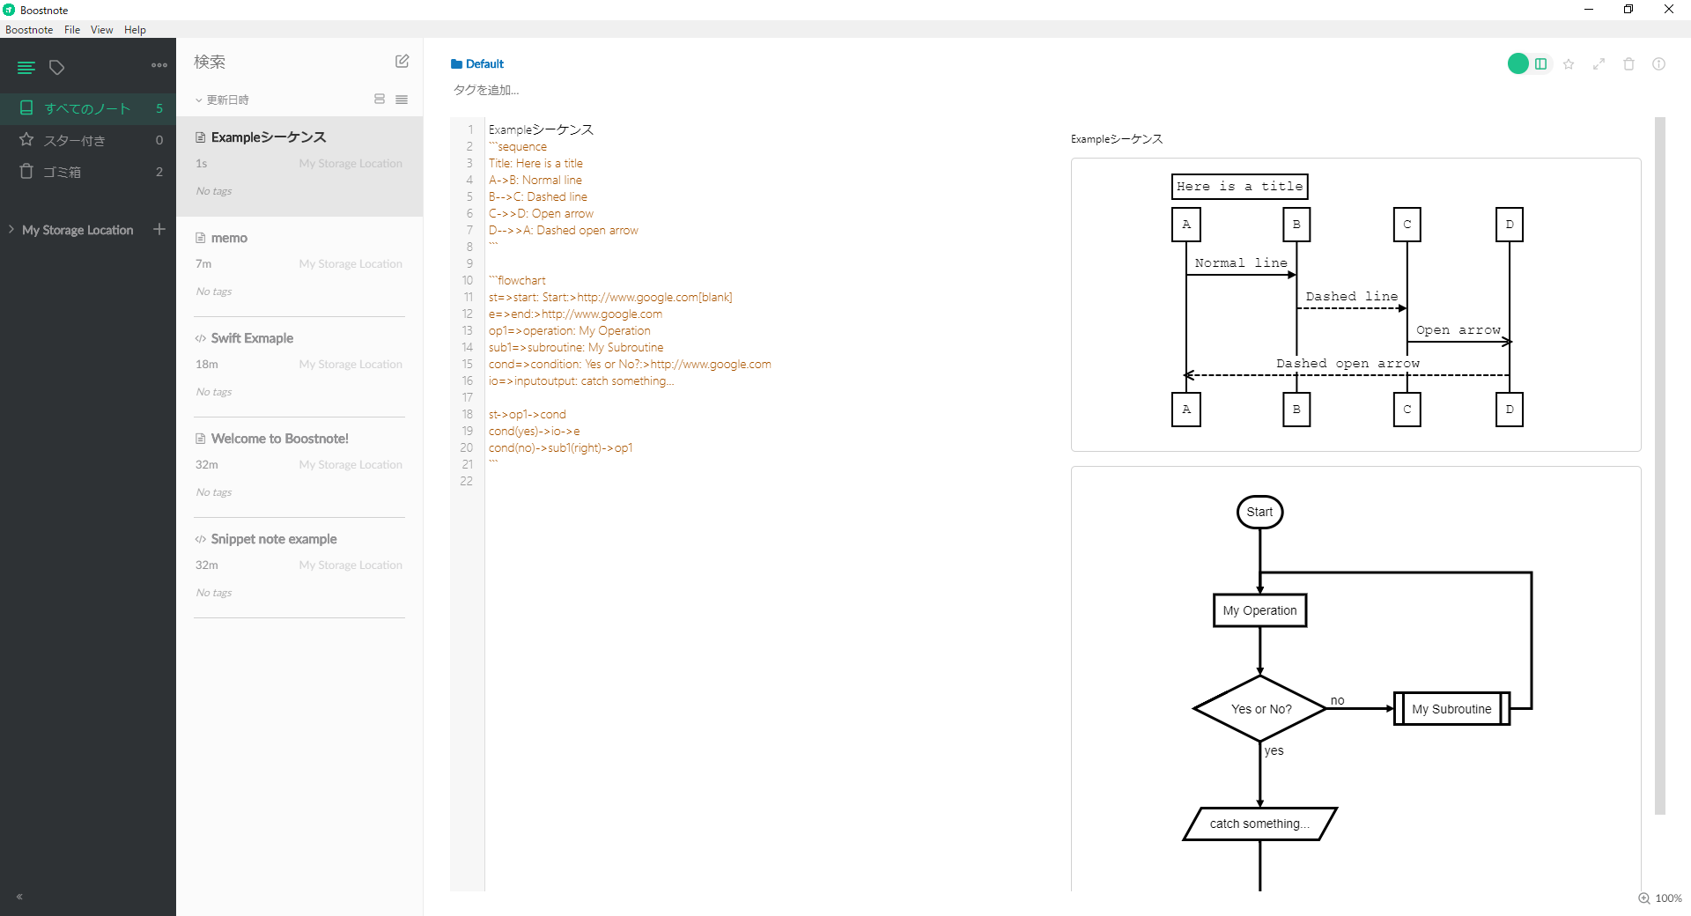Add a folder to My Storage Location
Image resolution: width=1691 pixels, height=916 pixels.
159,229
